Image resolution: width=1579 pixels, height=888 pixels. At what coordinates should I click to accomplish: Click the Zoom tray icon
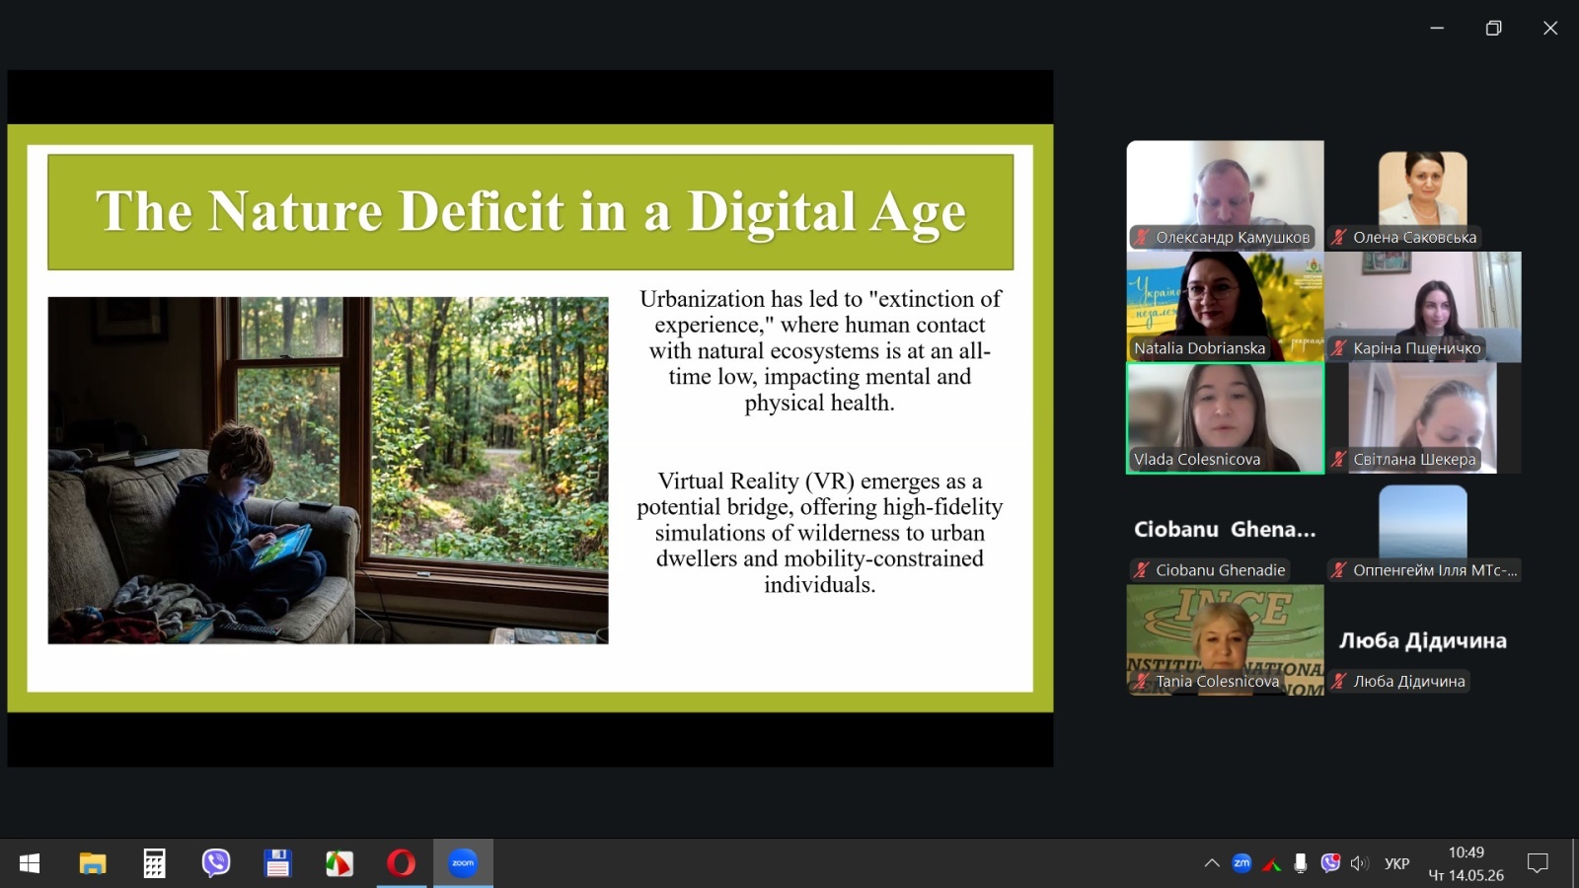click(1241, 863)
